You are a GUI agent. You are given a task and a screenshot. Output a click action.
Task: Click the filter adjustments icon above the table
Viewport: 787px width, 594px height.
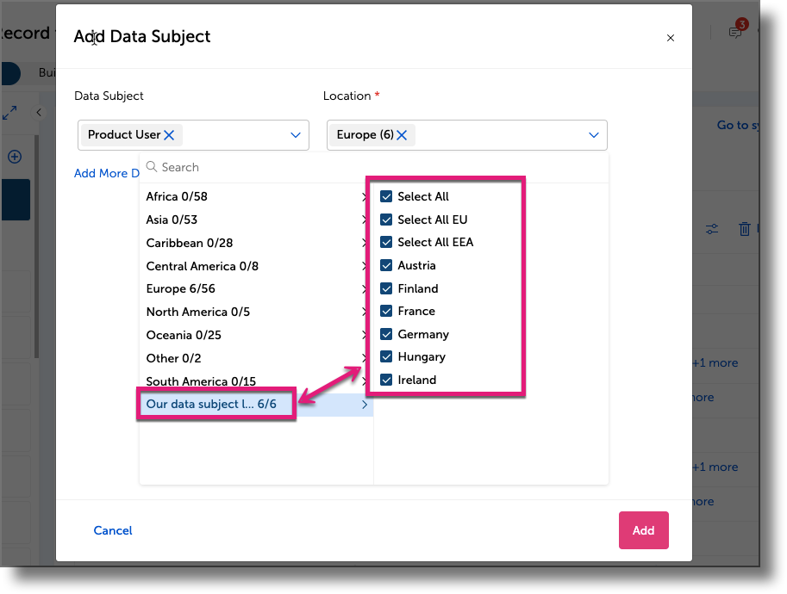[711, 229]
